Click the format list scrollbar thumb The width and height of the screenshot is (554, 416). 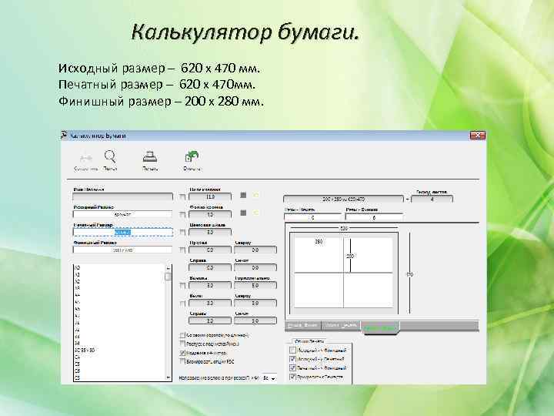click(169, 276)
